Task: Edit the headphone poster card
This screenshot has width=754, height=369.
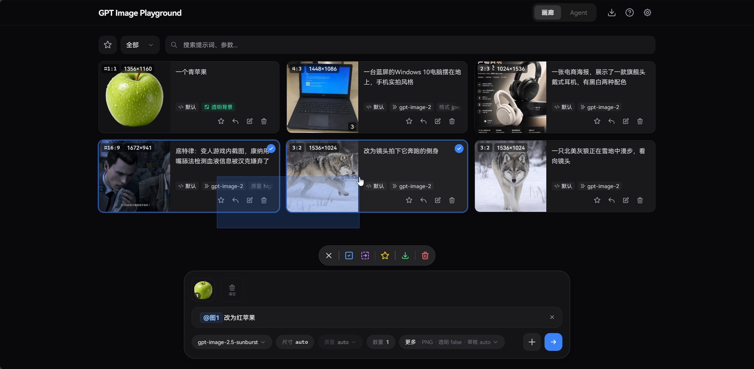Action: 626,121
